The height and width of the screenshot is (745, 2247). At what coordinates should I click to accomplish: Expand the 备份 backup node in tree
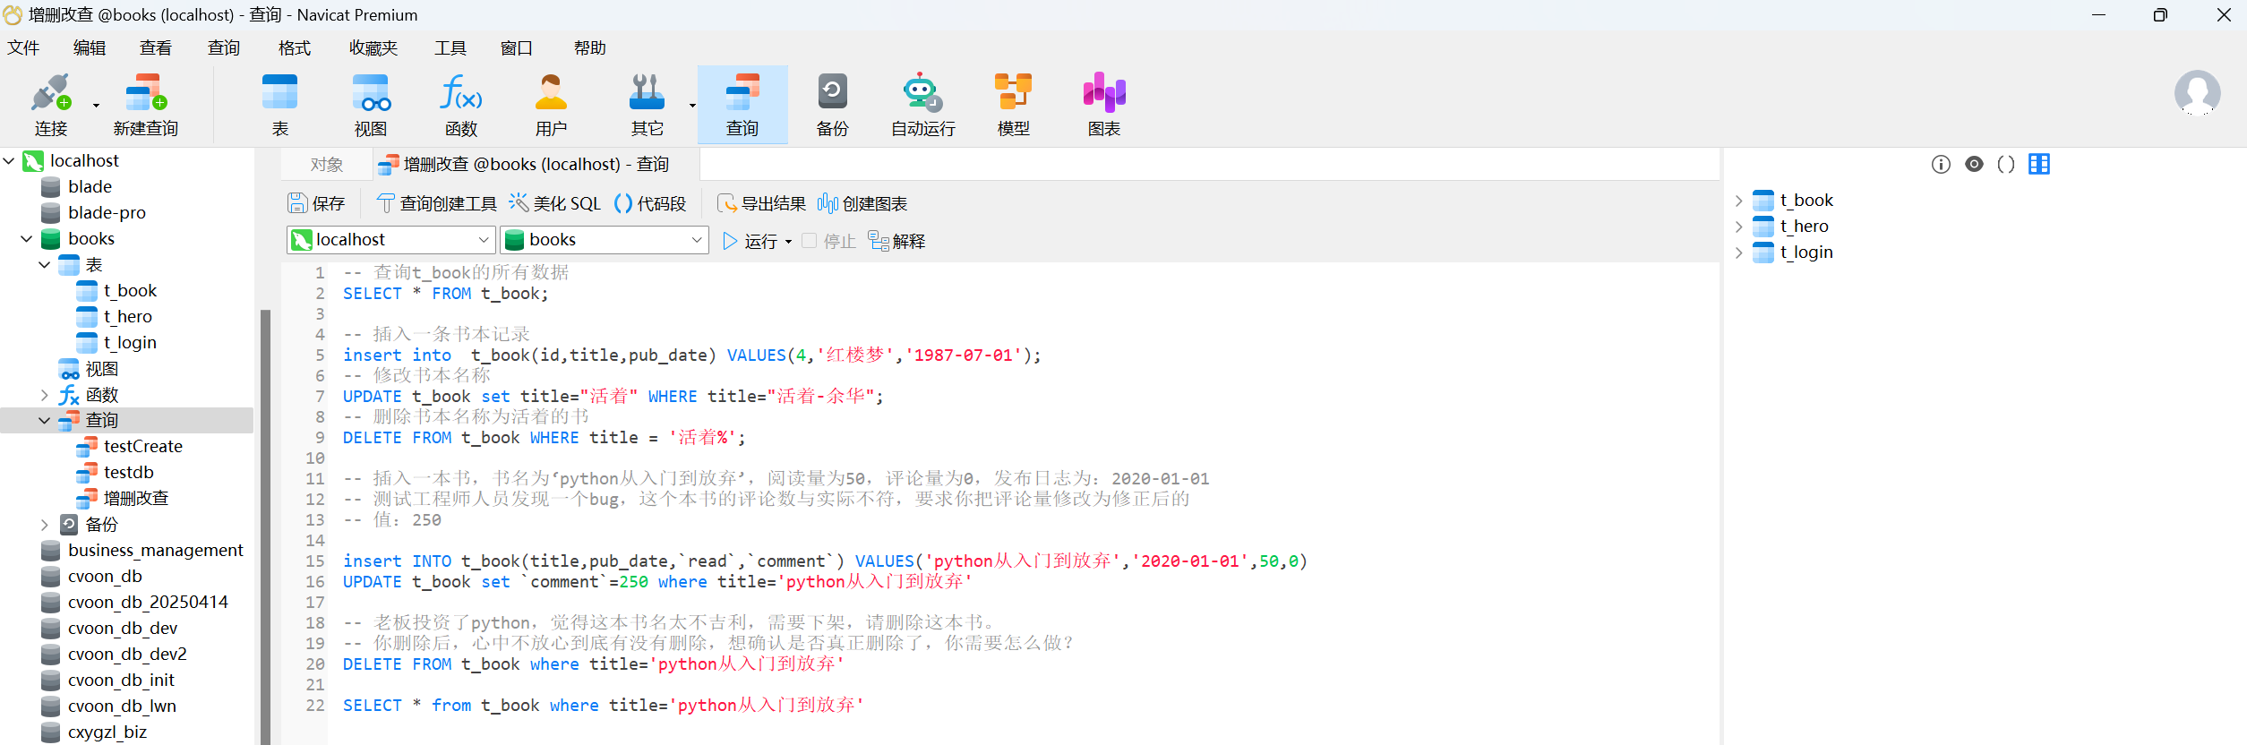pyautogui.click(x=45, y=525)
